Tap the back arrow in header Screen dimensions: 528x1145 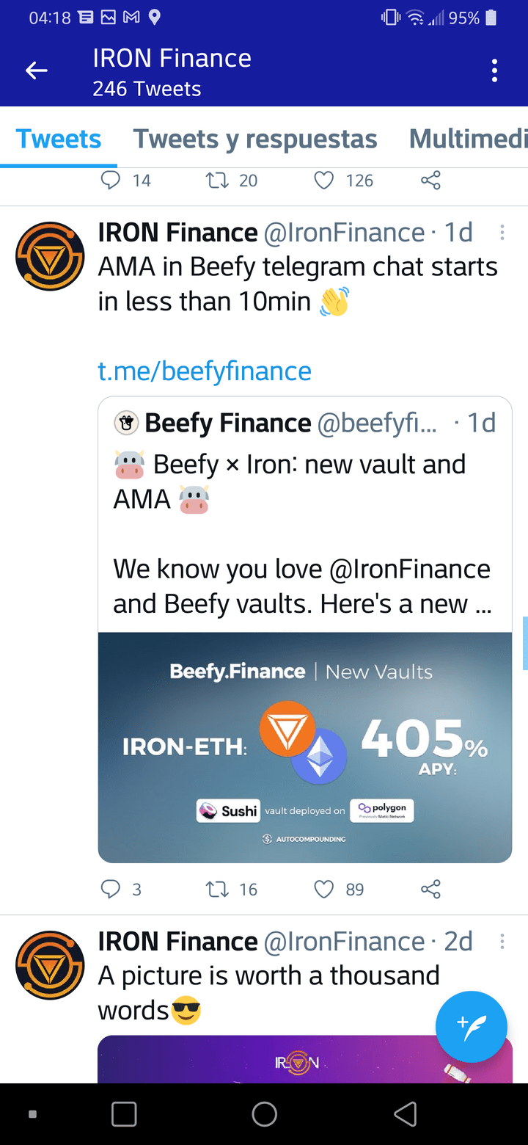37,70
